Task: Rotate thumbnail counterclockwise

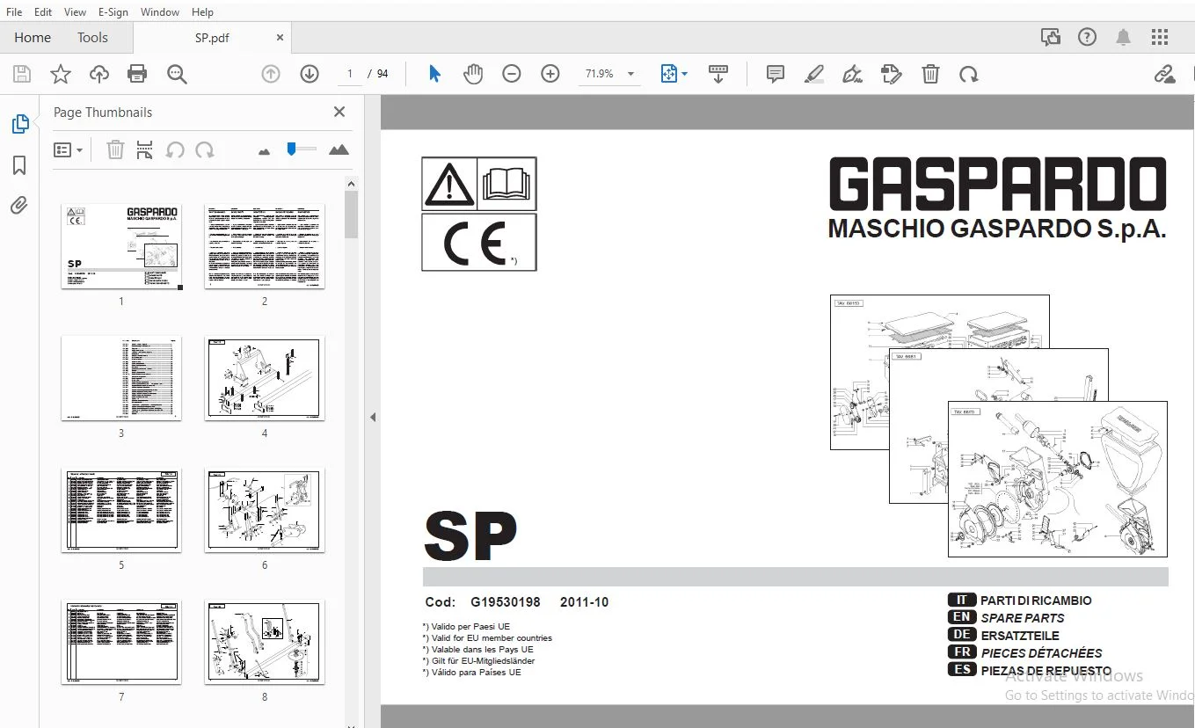Action: (175, 150)
